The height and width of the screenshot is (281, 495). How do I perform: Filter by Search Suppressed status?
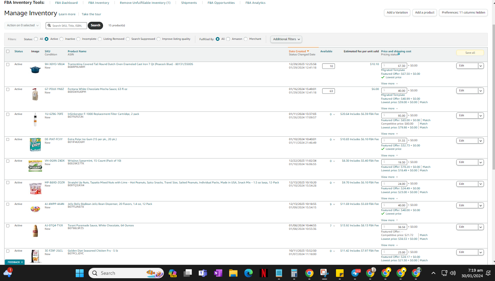(x=128, y=39)
